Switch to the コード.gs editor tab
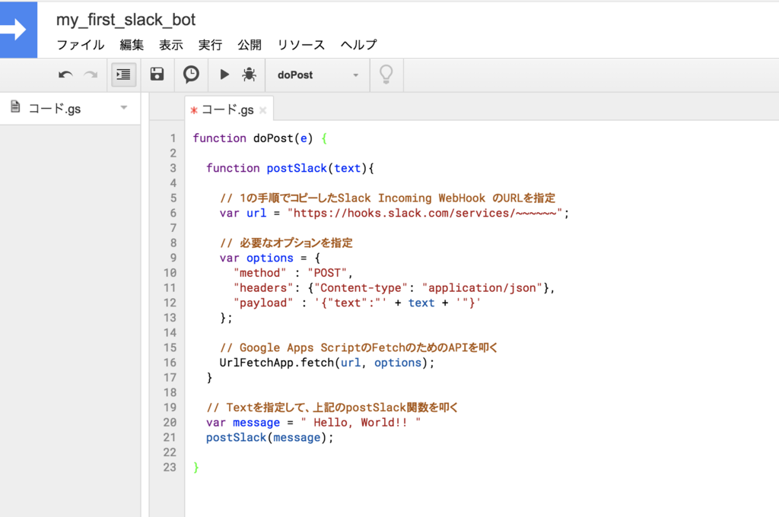This screenshot has width=779, height=517. pos(227,109)
